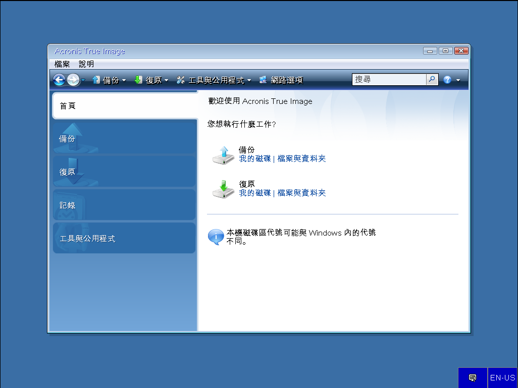Click 檔案與資料夾 link under 備份
This screenshot has height=388, width=518.
click(301, 159)
